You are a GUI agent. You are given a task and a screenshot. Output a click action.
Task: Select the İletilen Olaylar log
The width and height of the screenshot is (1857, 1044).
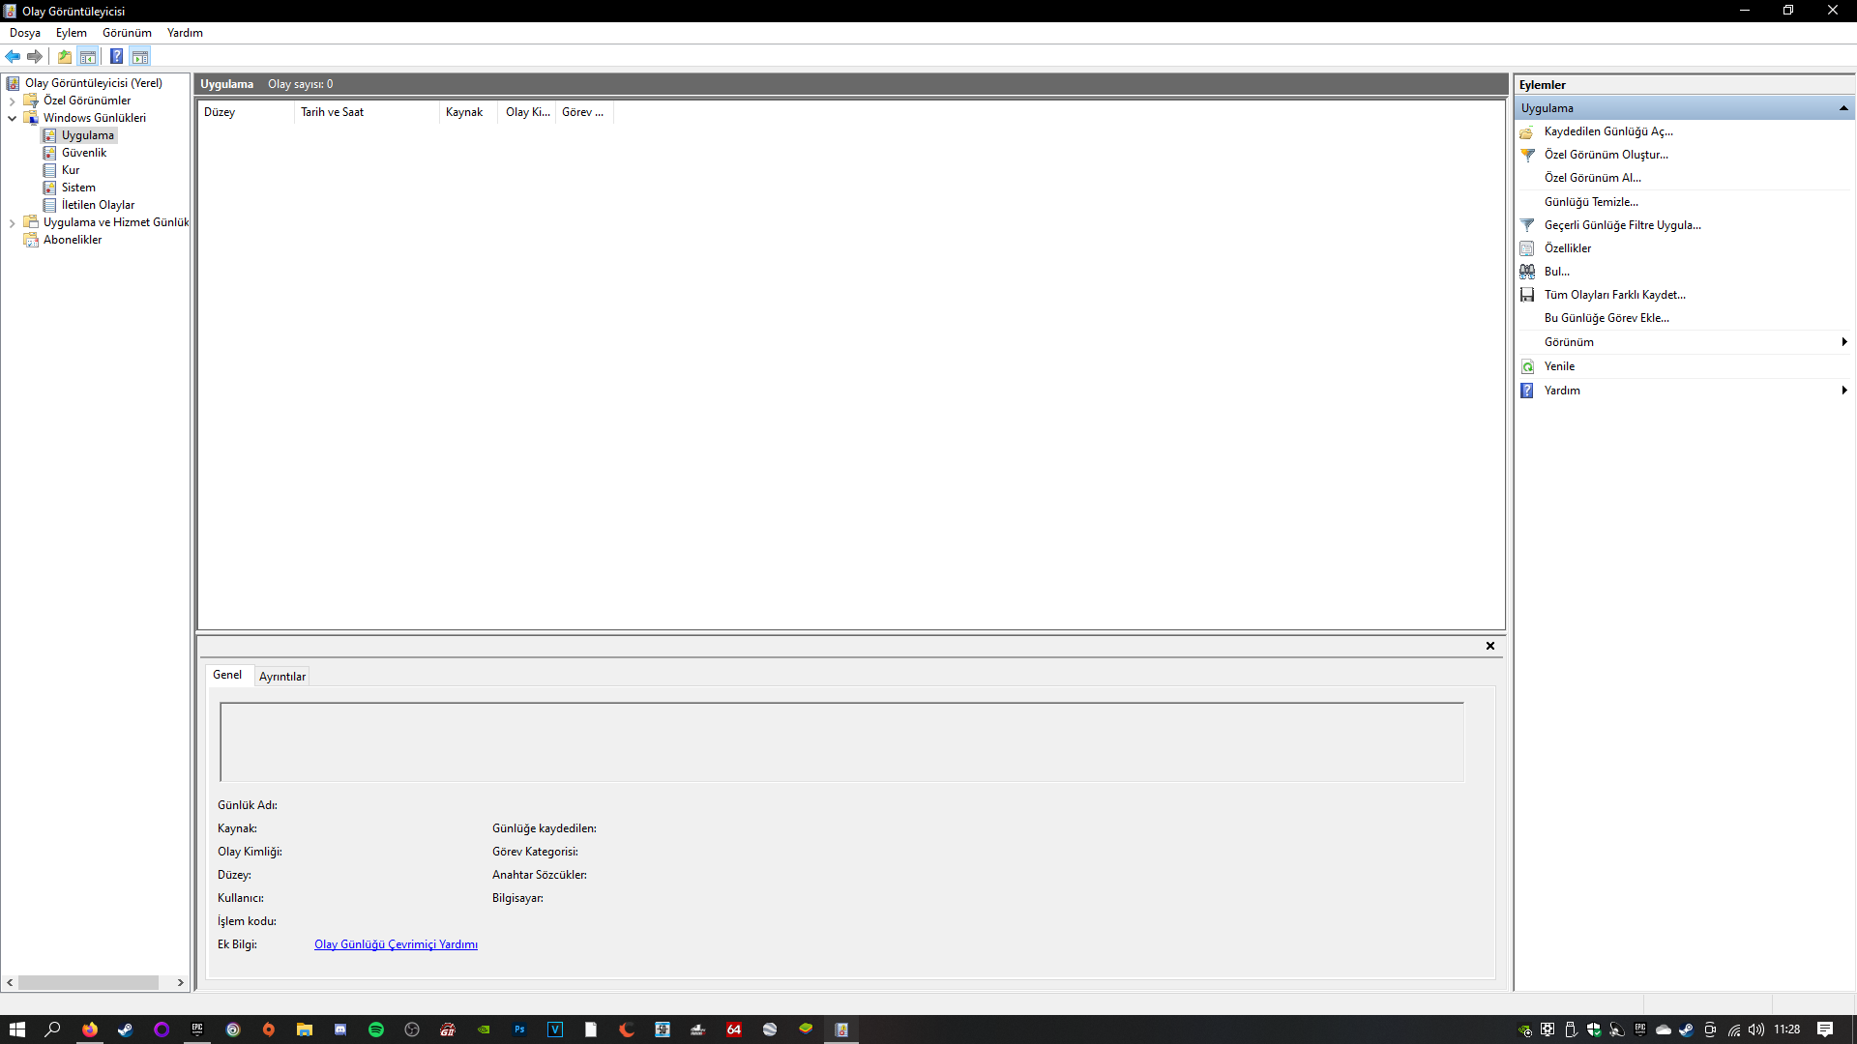98,205
